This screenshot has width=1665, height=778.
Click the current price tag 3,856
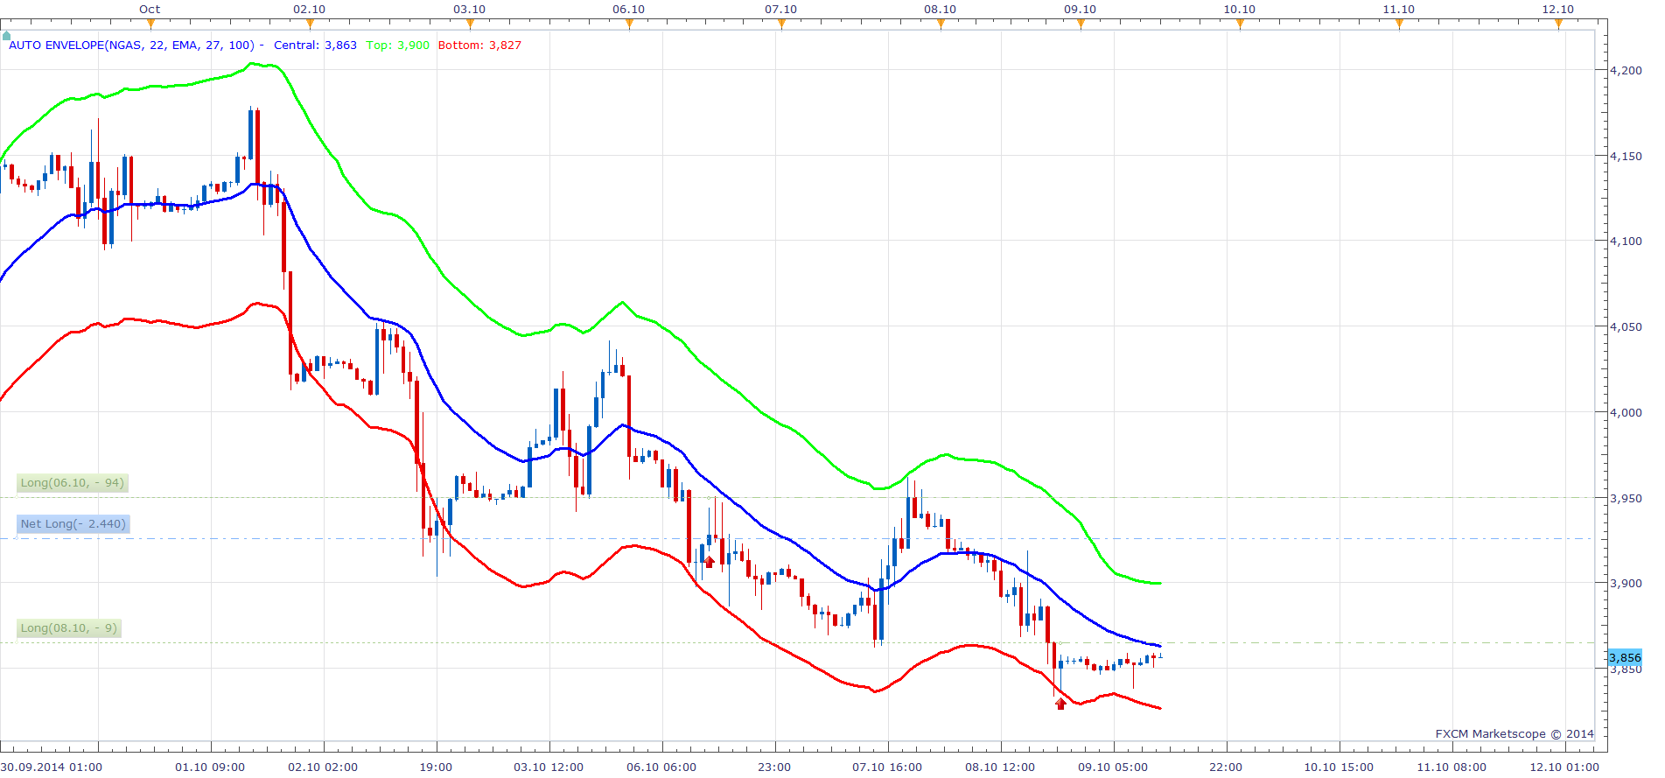(x=1625, y=657)
